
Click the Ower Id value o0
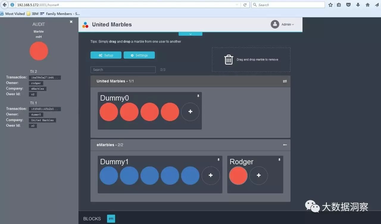(33, 126)
